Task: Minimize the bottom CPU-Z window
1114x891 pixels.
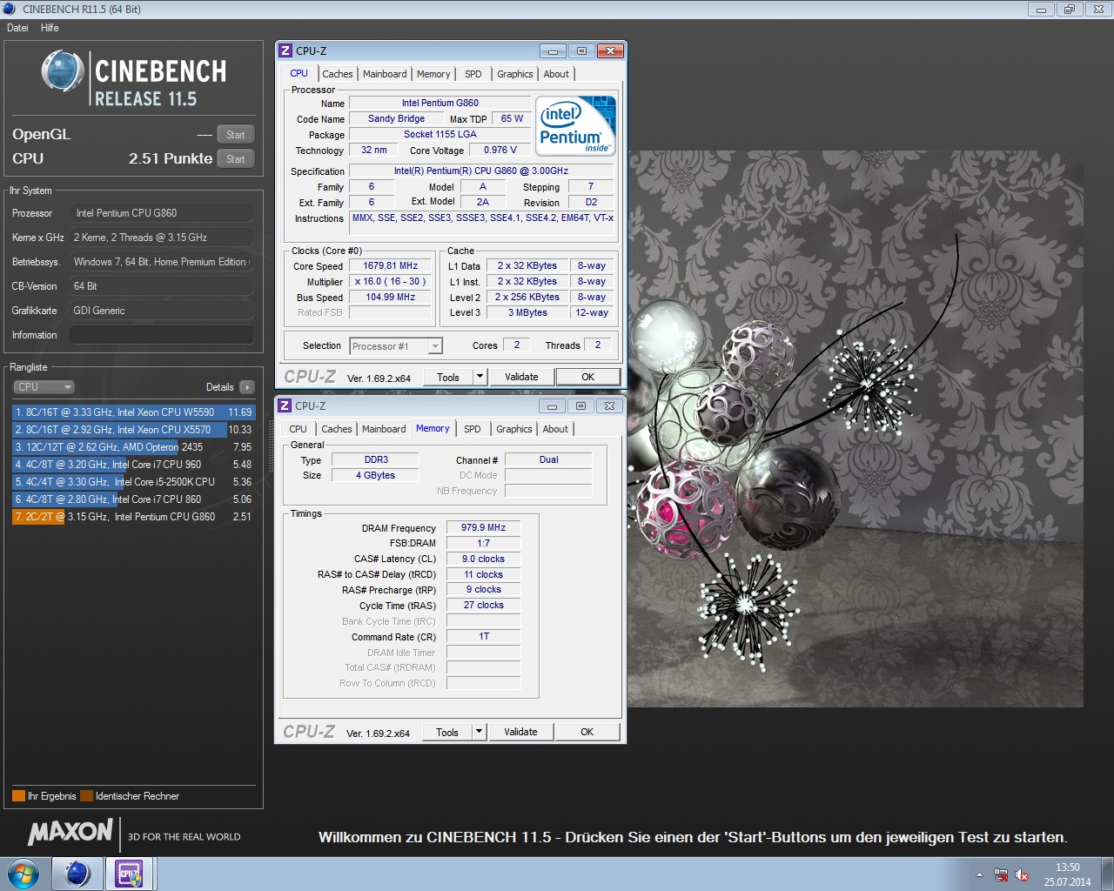Action: [x=552, y=406]
